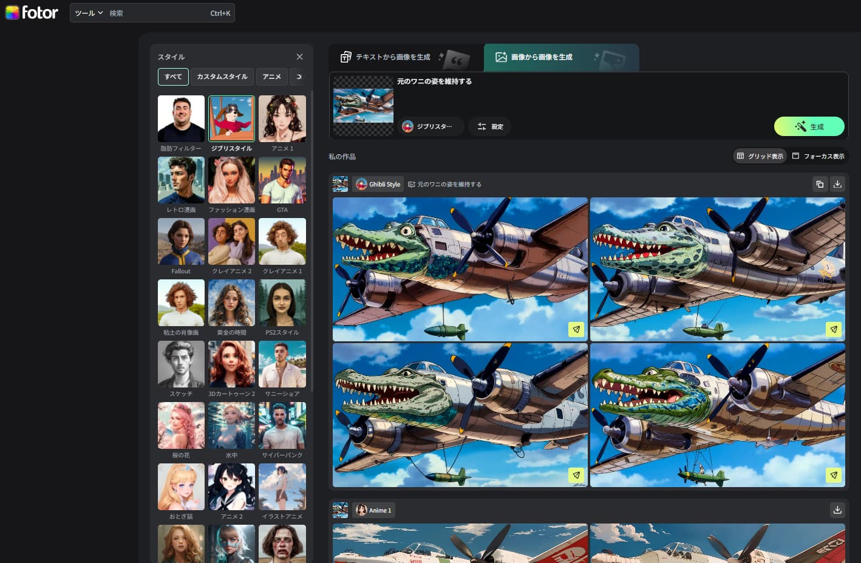Image resolution: width=861 pixels, height=563 pixels.
Task: Click the green 生成 button
Action: point(809,126)
